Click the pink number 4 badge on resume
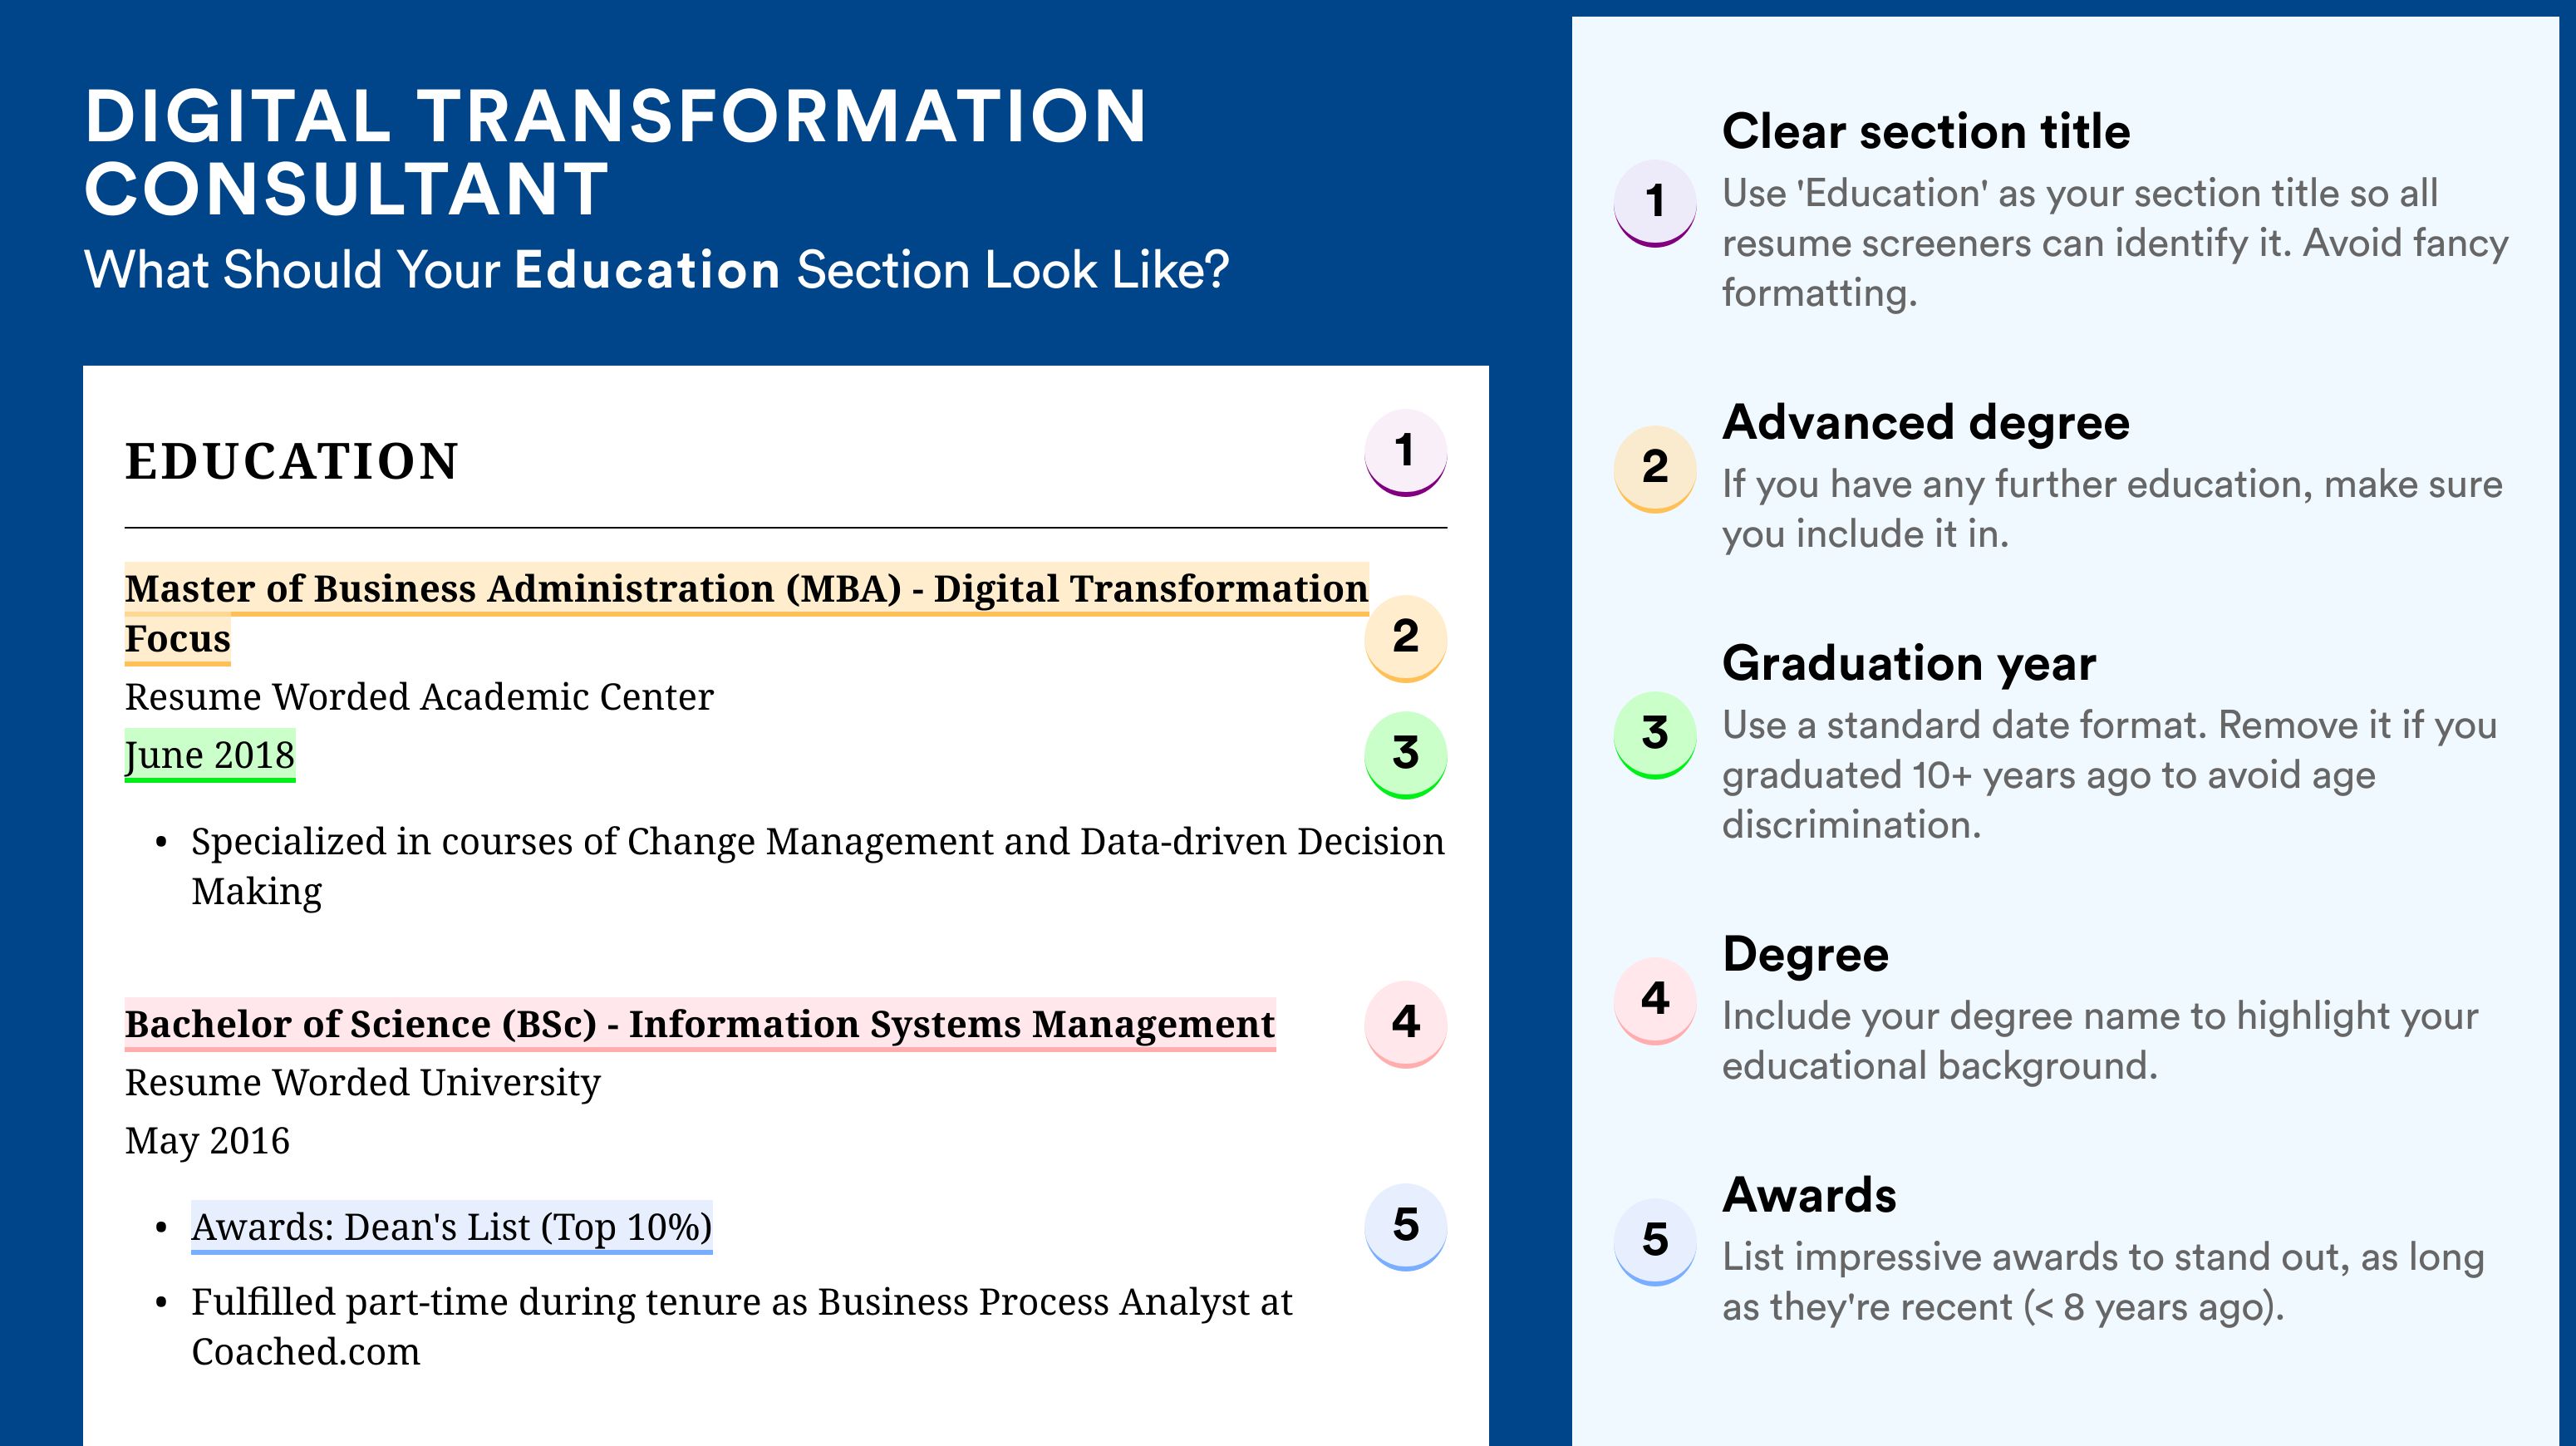This screenshot has height=1446, width=2576. (x=1405, y=1024)
